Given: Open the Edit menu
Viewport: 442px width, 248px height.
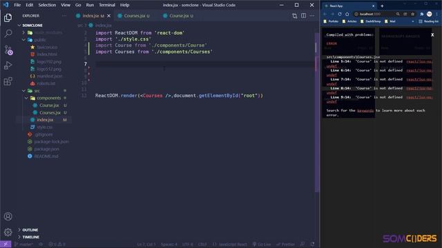Looking at the screenshot, I should (x=29, y=5).
